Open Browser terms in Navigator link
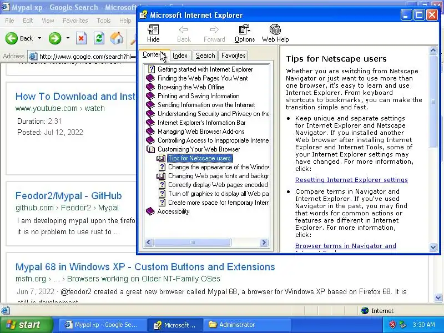Image resolution: width=444 pixels, height=333 pixels. point(345,246)
